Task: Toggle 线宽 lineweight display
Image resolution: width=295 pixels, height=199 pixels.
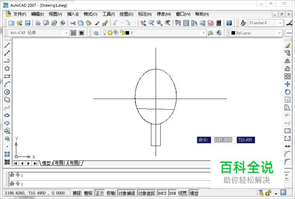Action: pos(182,193)
